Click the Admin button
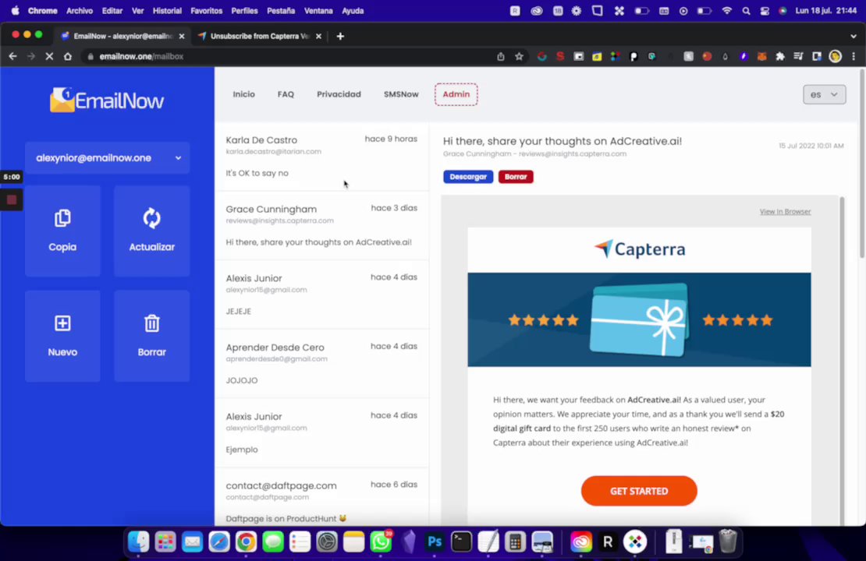 tap(456, 94)
